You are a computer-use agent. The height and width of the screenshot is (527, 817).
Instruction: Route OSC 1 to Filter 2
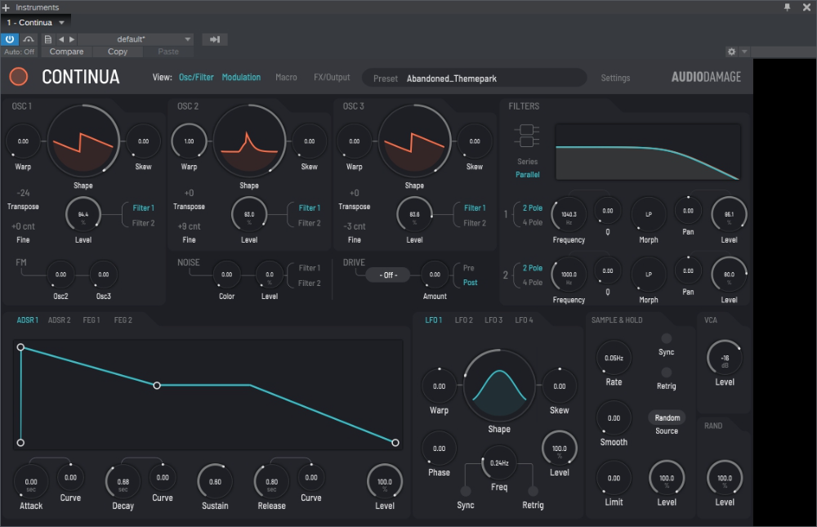coord(143,223)
